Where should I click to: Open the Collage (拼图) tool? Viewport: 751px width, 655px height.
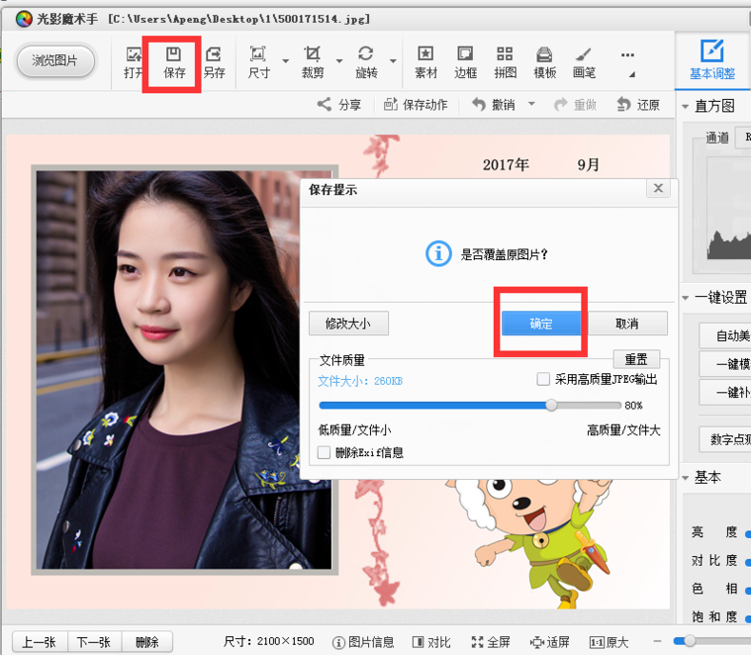(x=505, y=62)
